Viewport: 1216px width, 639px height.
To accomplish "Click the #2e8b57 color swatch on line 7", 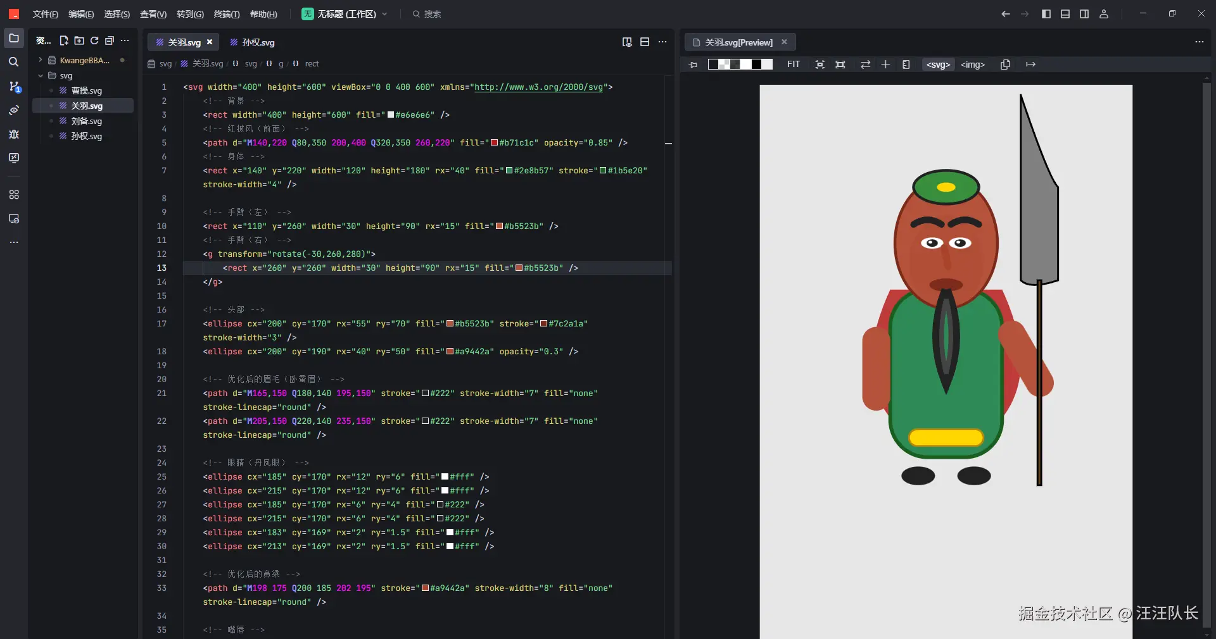I will click(509, 171).
